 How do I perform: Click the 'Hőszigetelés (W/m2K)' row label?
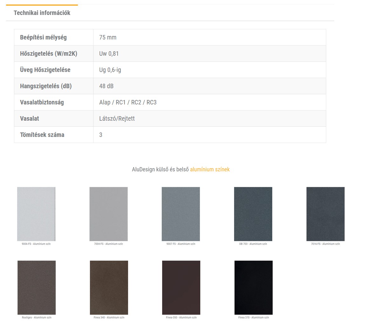pyautogui.click(x=49, y=54)
